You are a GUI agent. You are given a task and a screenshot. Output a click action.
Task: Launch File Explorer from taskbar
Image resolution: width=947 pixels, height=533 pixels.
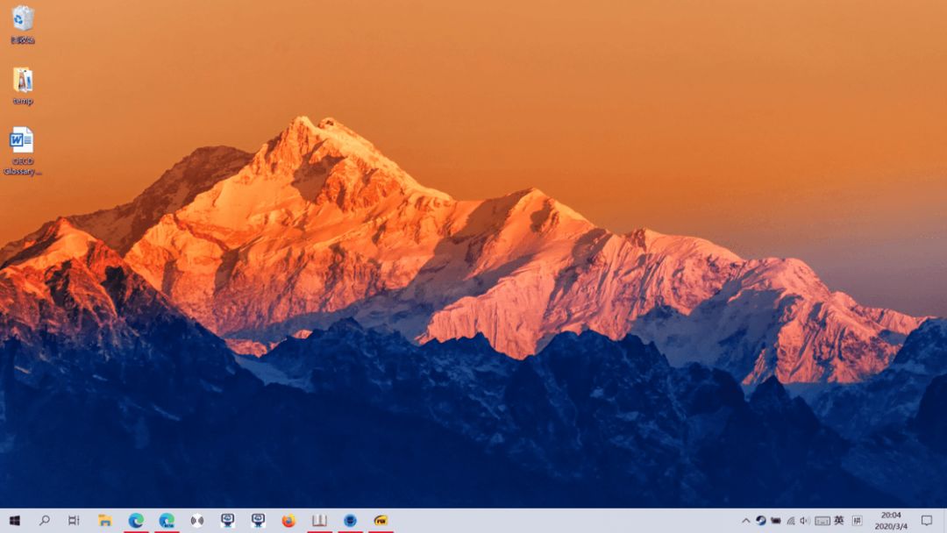point(105,521)
